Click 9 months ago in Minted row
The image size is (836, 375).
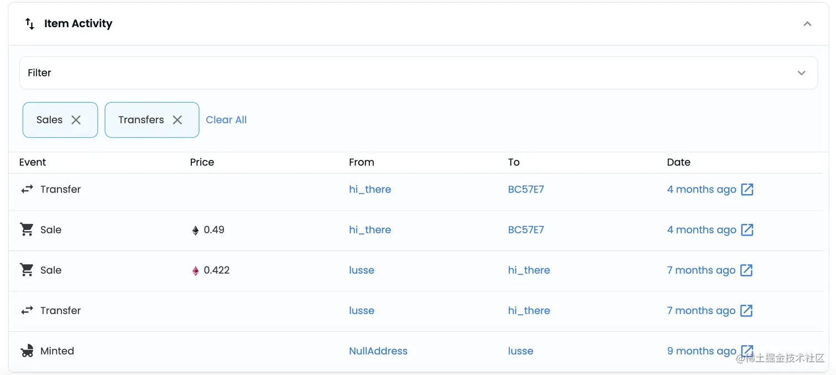(702, 351)
